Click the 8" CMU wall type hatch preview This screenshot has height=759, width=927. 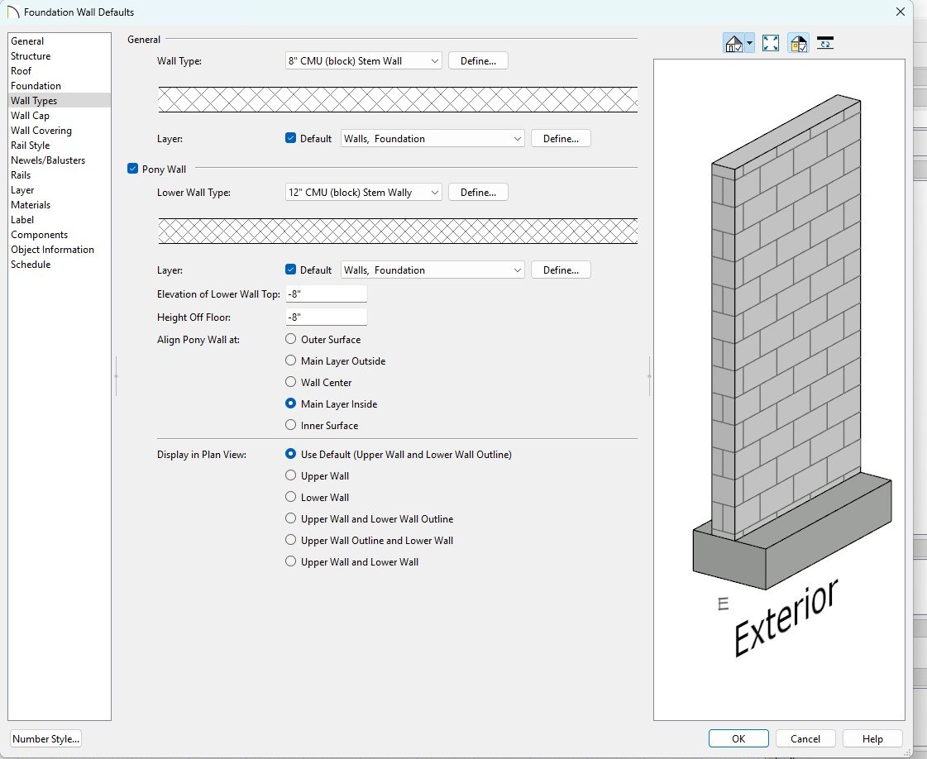(398, 99)
